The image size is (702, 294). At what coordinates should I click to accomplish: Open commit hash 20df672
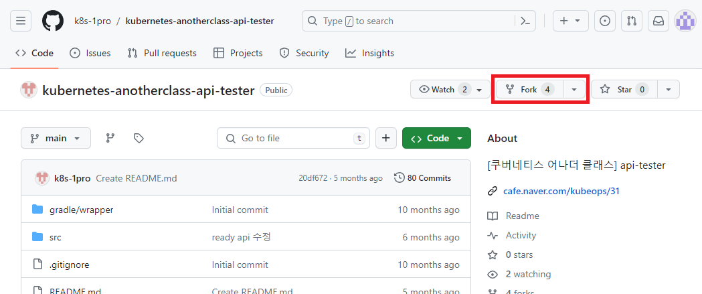coord(313,178)
